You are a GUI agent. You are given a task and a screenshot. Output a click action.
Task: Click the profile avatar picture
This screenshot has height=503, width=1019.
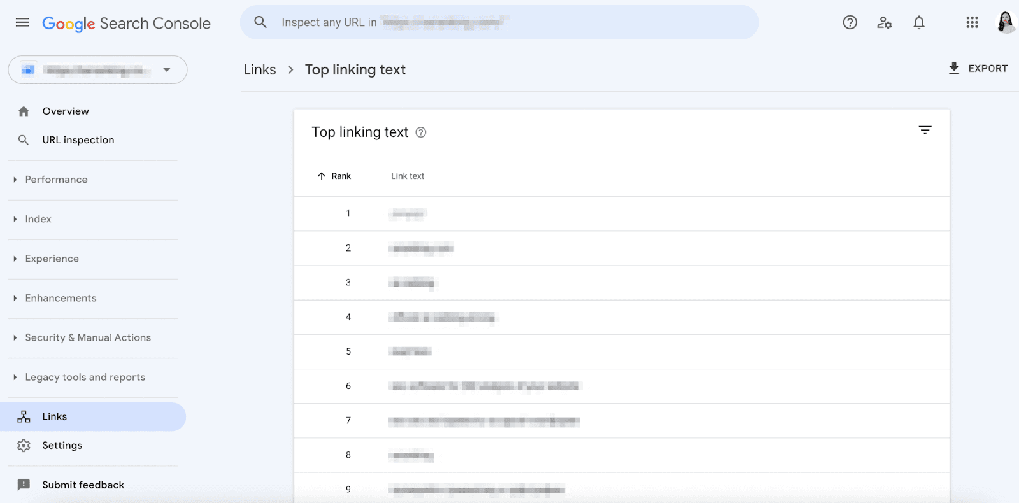coord(1006,22)
